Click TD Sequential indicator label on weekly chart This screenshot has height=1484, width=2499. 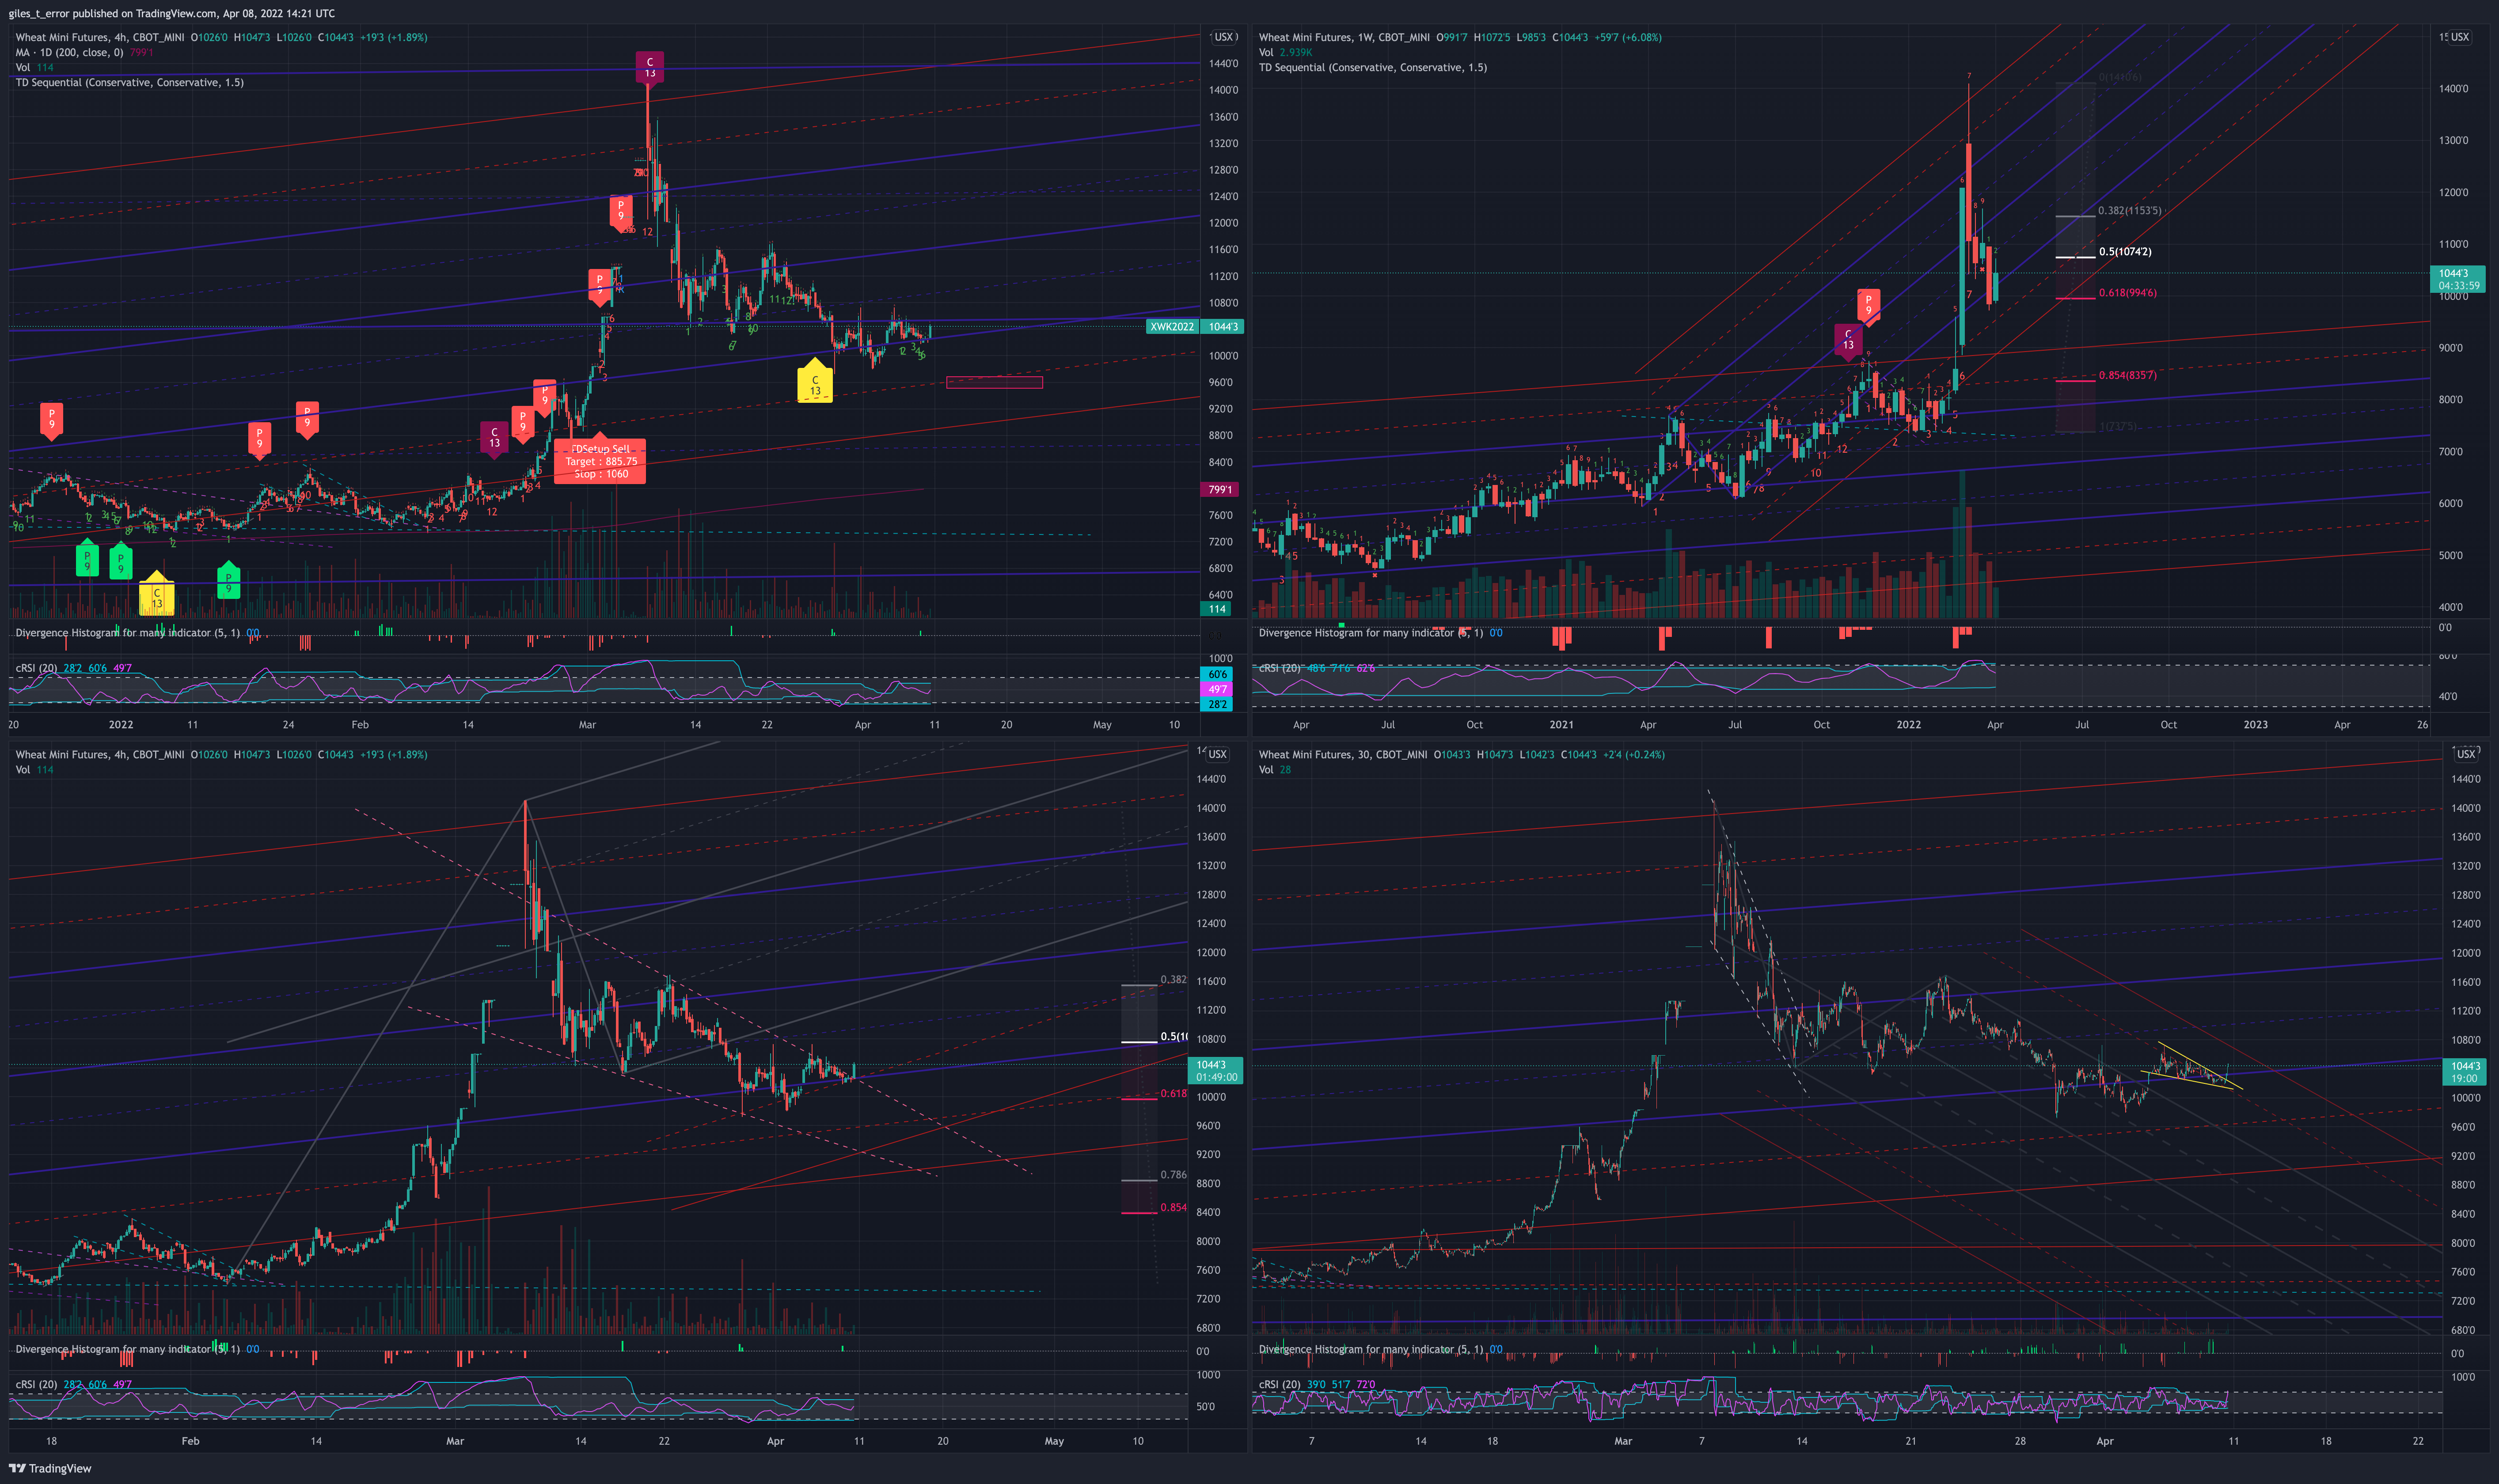point(1372,67)
